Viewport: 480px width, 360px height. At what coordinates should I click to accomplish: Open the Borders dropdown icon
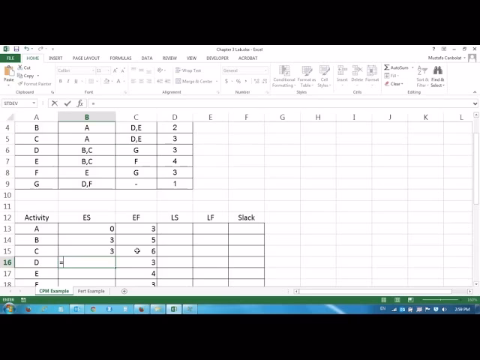(97, 81)
